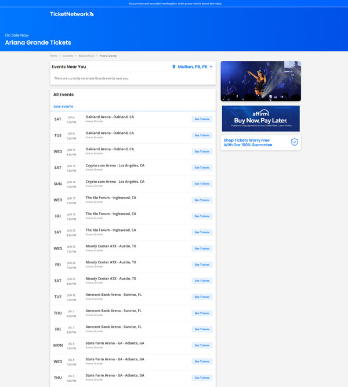The height and width of the screenshot is (387, 348).
Task: Open the Home breadcrumb link
Action: click(54, 56)
